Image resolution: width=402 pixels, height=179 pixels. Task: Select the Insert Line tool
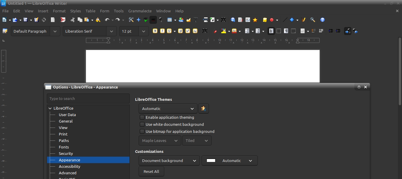pos(285,20)
